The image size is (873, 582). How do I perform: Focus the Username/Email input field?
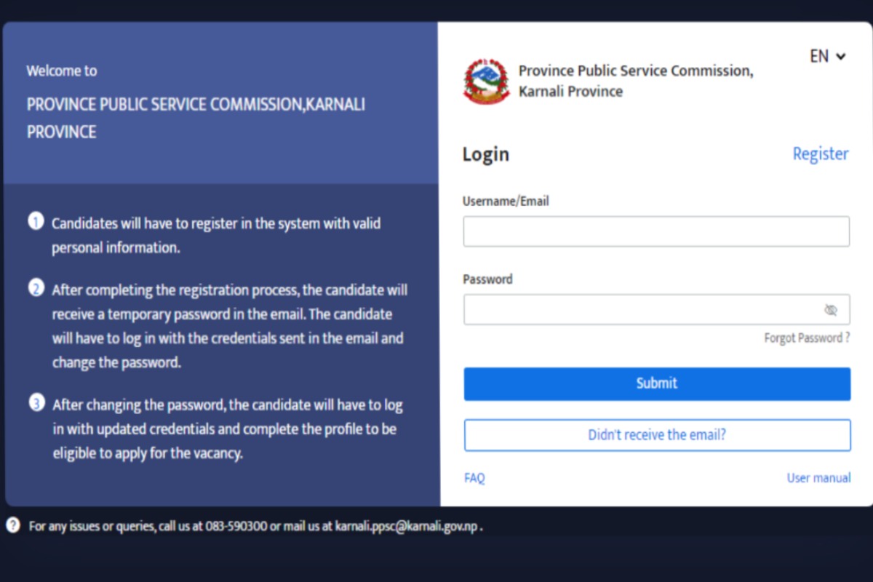point(656,231)
